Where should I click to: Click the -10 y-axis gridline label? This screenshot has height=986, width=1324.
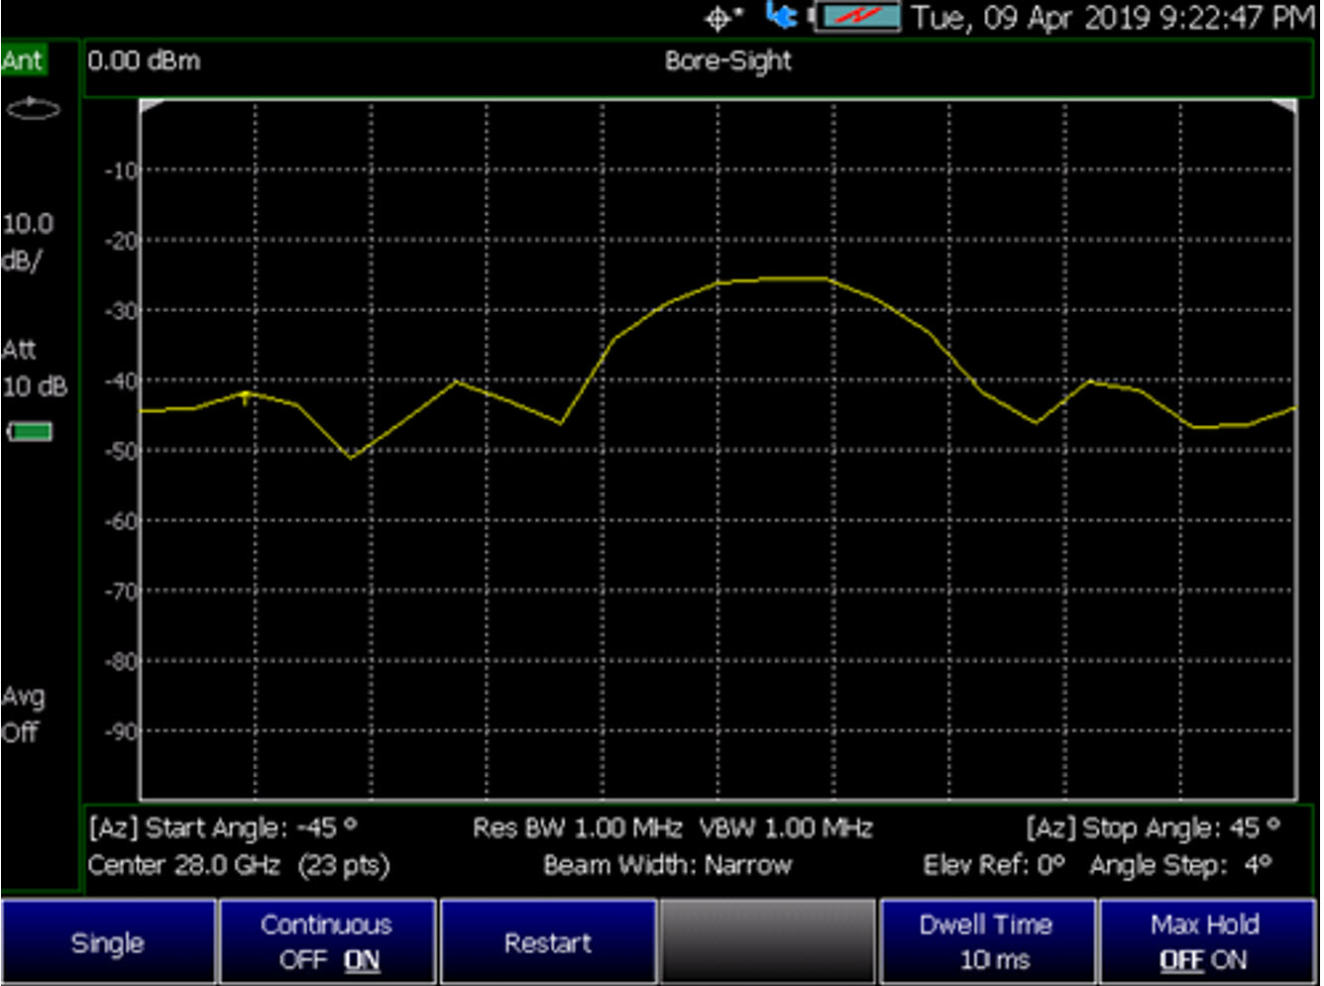click(x=121, y=170)
